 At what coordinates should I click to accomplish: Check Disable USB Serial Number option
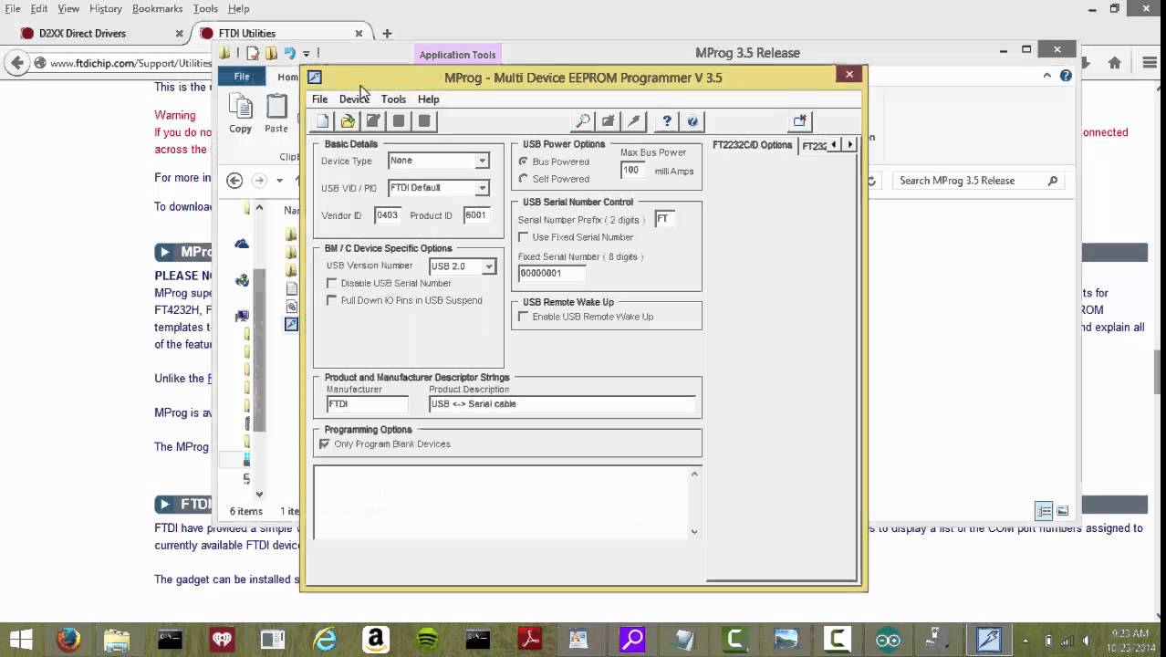pyautogui.click(x=332, y=283)
